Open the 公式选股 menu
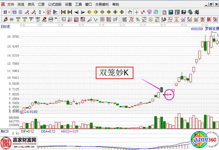Screen dimensions: 219x150 click(54, 5)
